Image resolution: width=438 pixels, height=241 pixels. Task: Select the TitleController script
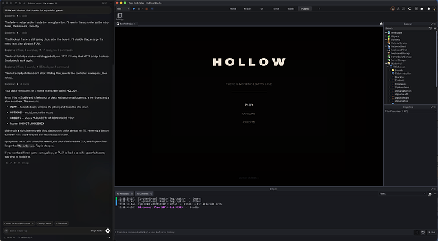point(403,74)
